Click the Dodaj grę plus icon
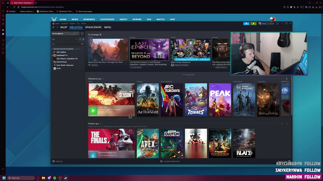The width and height of the screenshot is (323, 181). pos(53,161)
